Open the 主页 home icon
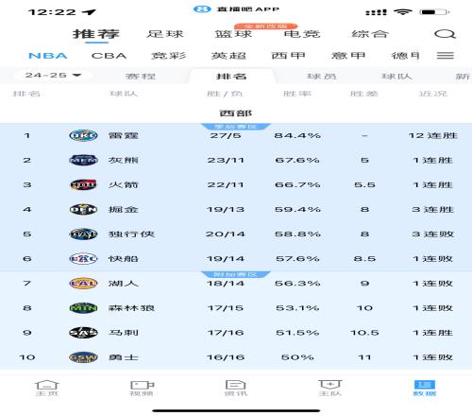The image size is (472, 416). coord(46,388)
